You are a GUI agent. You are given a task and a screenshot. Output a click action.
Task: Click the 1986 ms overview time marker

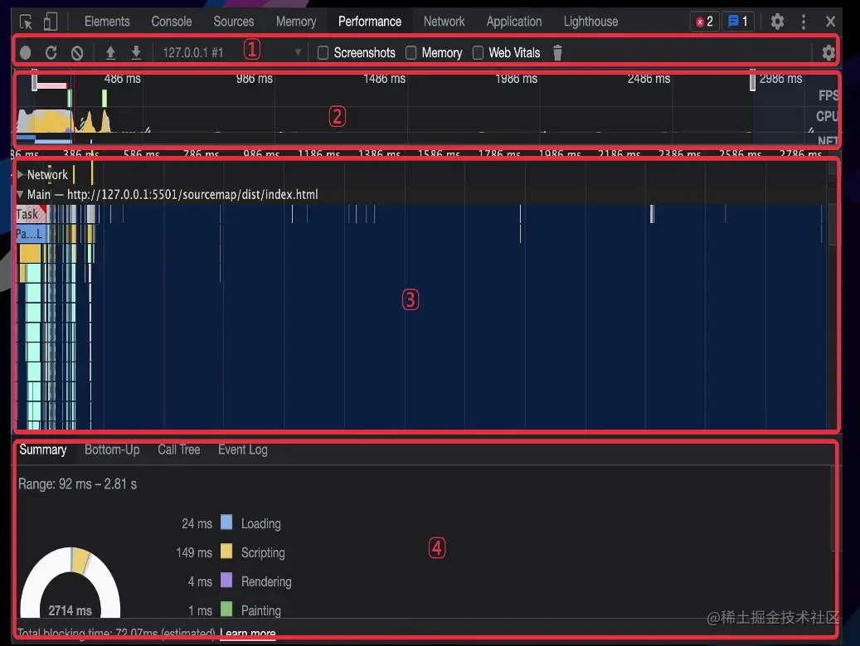click(516, 79)
